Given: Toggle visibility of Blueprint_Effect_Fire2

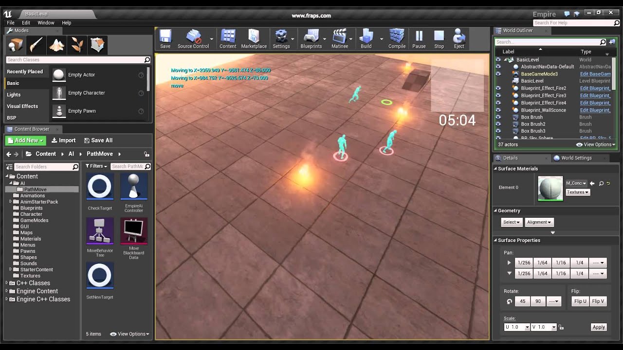Looking at the screenshot, I should point(498,88).
